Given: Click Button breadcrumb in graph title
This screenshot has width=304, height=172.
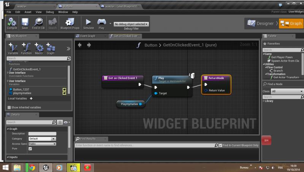Looking at the screenshot, I should [x=150, y=45].
